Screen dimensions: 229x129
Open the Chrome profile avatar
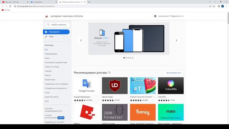point(223,6)
